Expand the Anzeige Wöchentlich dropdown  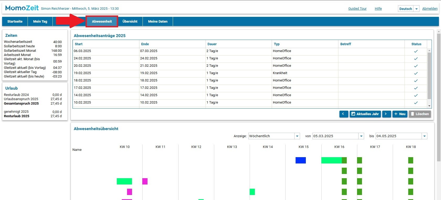(x=297, y=136)
